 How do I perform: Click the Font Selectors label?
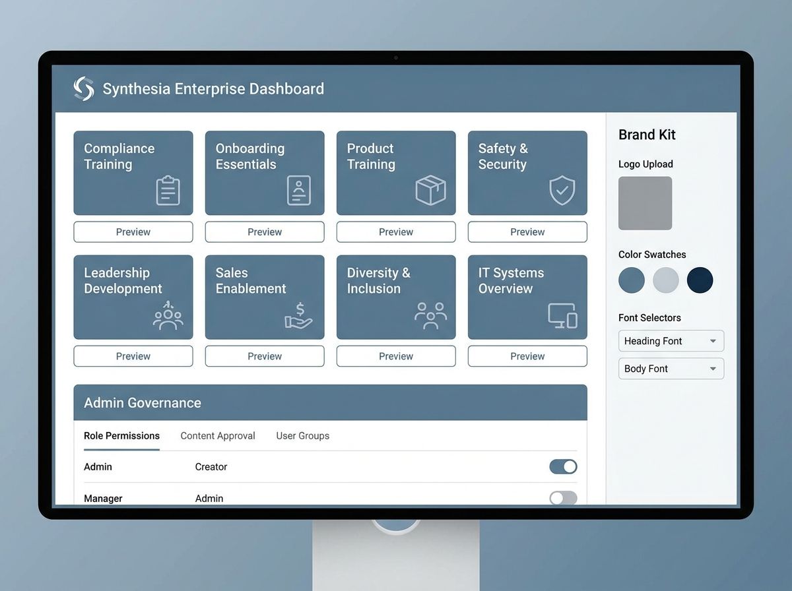pos(649,318)
